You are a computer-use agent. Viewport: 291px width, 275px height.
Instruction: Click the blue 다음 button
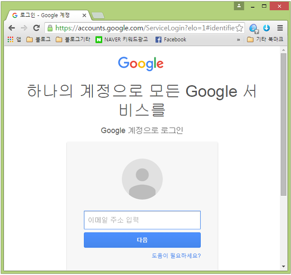pyautogui.click(x=142, y=240)
